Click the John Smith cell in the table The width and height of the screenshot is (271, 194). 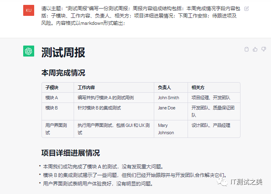click(168, 98)
